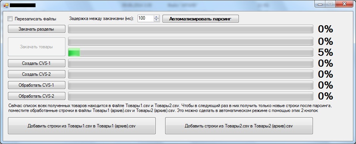
Task: Click the progress bar beside Обработать CVS-1
Action: (x=190, y=85)
